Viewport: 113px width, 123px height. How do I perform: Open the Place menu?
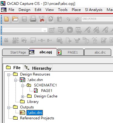click(x=76, y=10)
